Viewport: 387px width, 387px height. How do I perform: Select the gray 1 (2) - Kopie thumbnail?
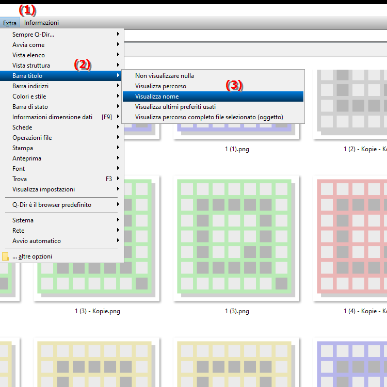350,104
